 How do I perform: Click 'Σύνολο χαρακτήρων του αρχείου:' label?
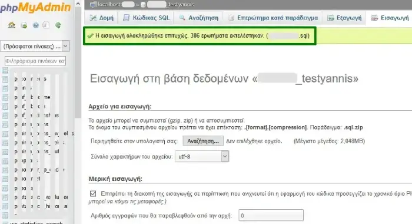point(132,157)
